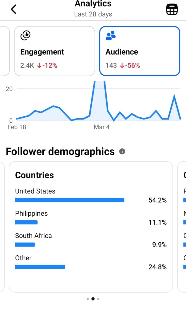Tap the Other countries bar
This screenshot has height=313, width=186.
click(40, 267)
